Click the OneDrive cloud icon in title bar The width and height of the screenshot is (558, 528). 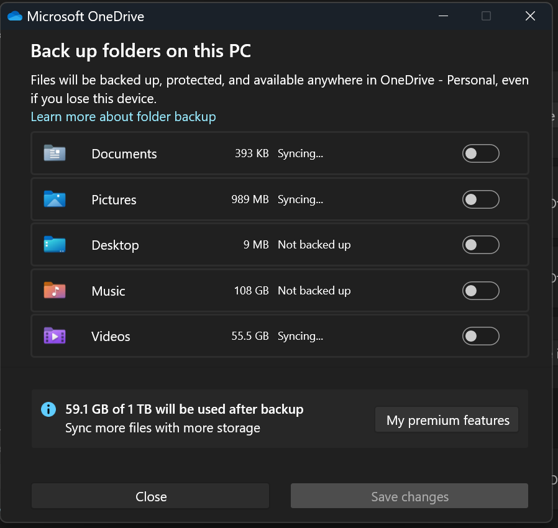(x=14, y=16)
